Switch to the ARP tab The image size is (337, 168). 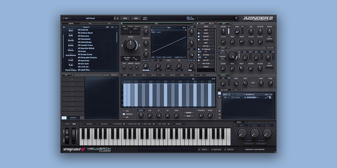pyautogui.click(x=135, y=75)
